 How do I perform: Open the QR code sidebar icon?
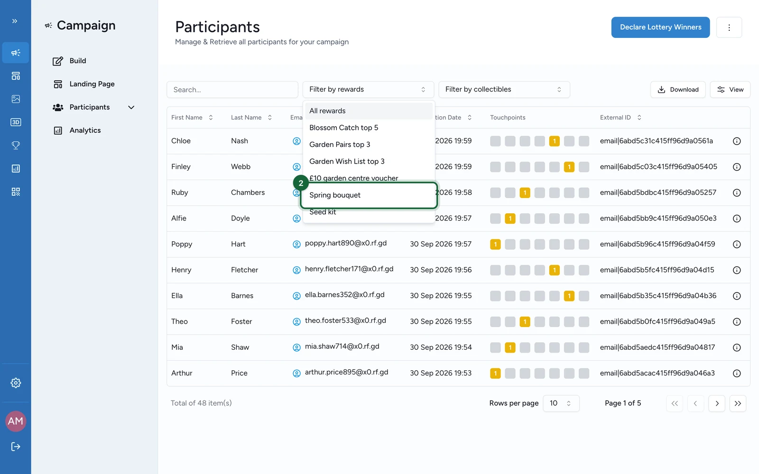pos(16,192)
